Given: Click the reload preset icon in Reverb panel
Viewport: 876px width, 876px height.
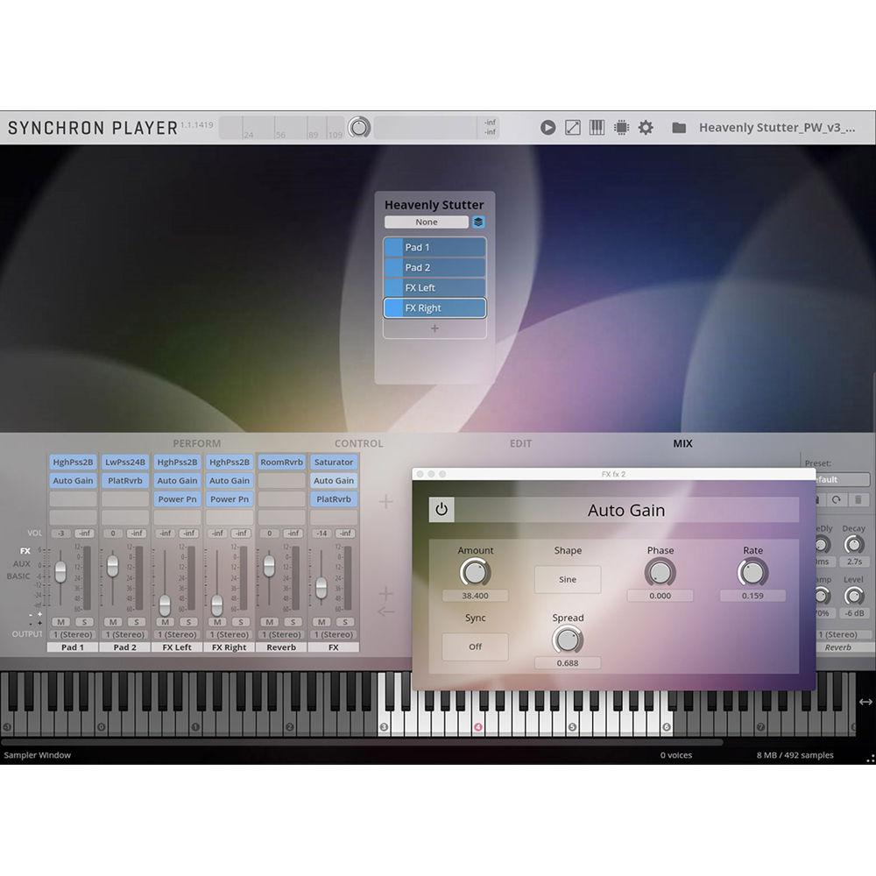Looking at the screenshot, I should pos(837,498).
